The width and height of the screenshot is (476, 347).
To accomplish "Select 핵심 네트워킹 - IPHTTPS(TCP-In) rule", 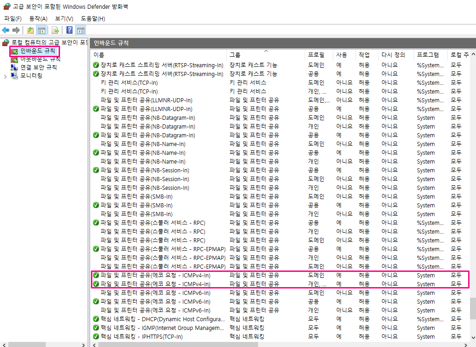I will (142, 336).
